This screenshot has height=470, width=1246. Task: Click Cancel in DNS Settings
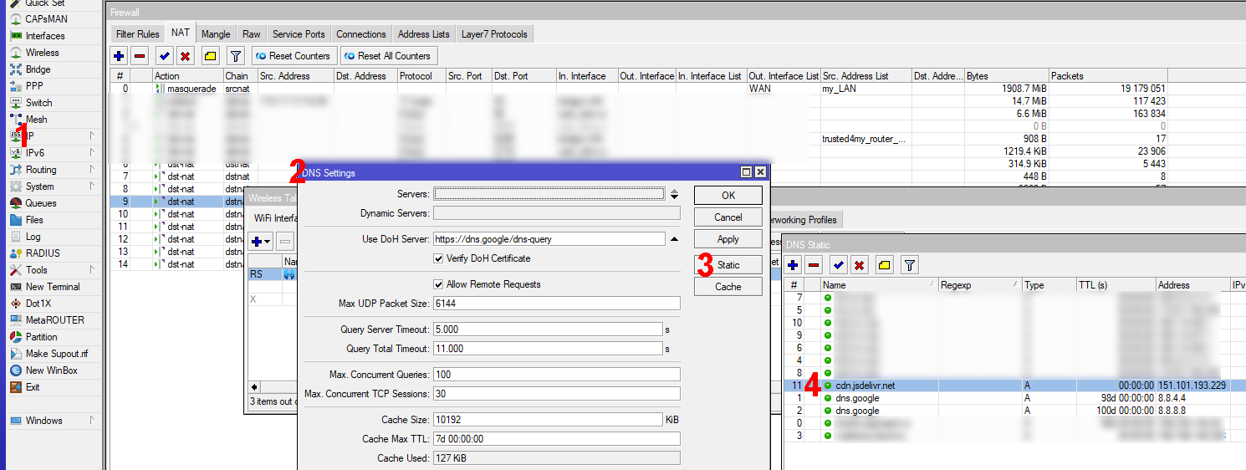point(728,217)
